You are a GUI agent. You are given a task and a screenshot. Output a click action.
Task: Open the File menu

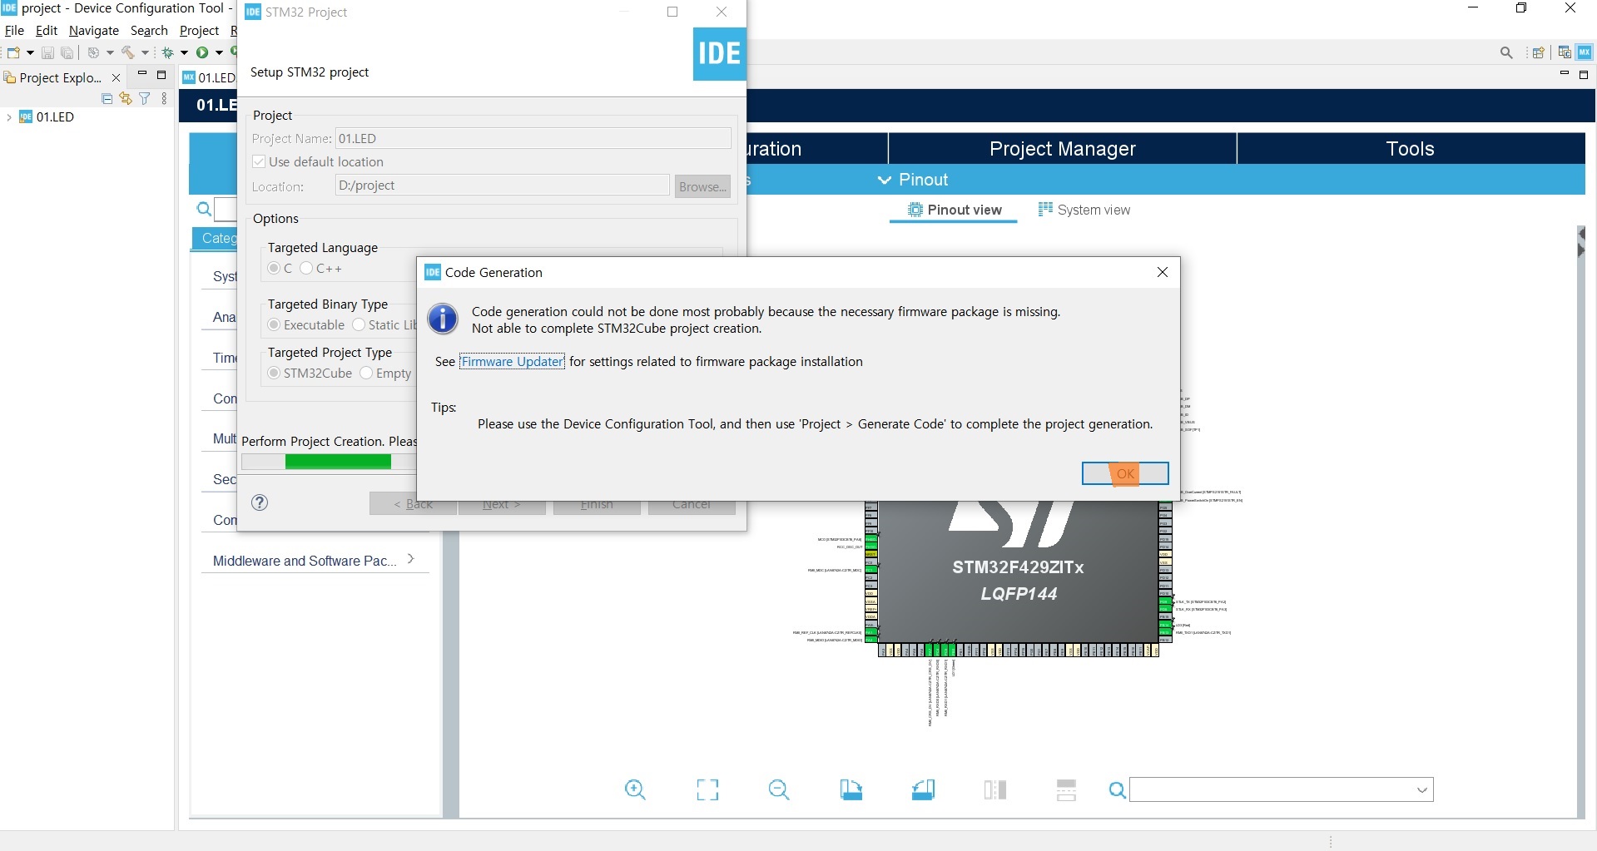tap(14, 31)
